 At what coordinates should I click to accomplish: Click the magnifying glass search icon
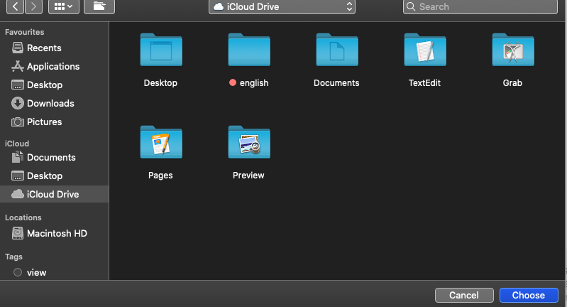(411, 6)
